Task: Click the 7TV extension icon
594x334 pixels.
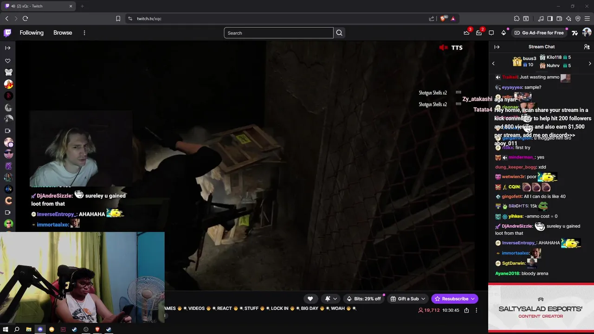Action: coord(575,32)
